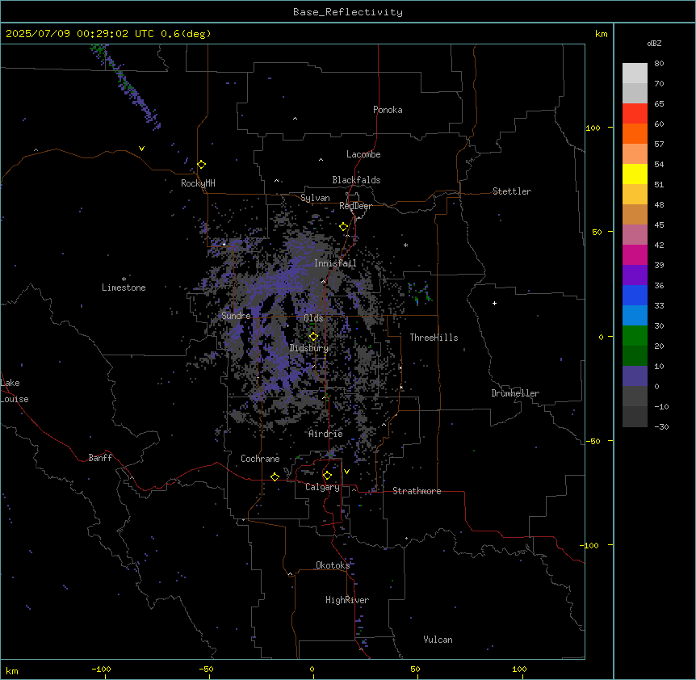Click the HighRiver city label
Image resolution: width=696 pixels, height=680 pixels.
[x=347, y=600]
